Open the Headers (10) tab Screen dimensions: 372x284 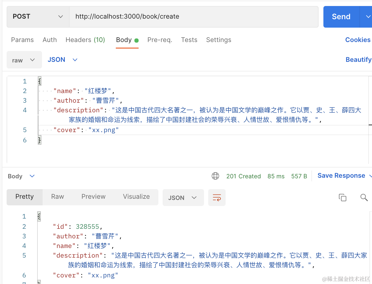tap(85, 40)
